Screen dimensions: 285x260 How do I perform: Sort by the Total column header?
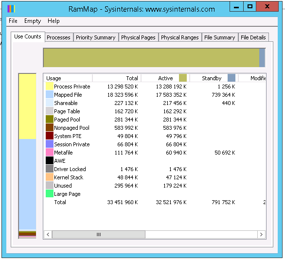click(x=117, y=78)
